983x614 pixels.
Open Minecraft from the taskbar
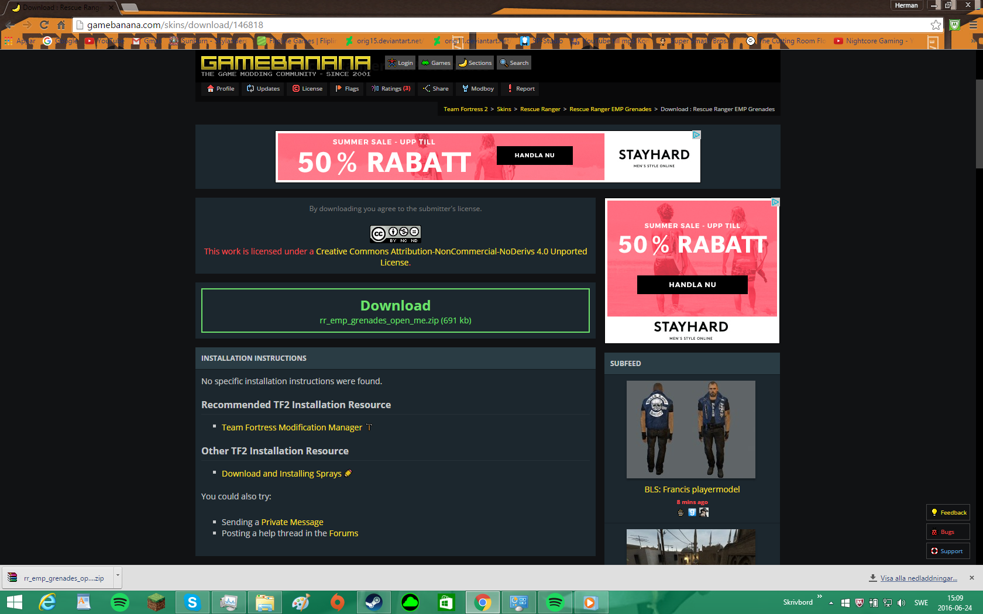pyautogui.click(x=156, y=602)
